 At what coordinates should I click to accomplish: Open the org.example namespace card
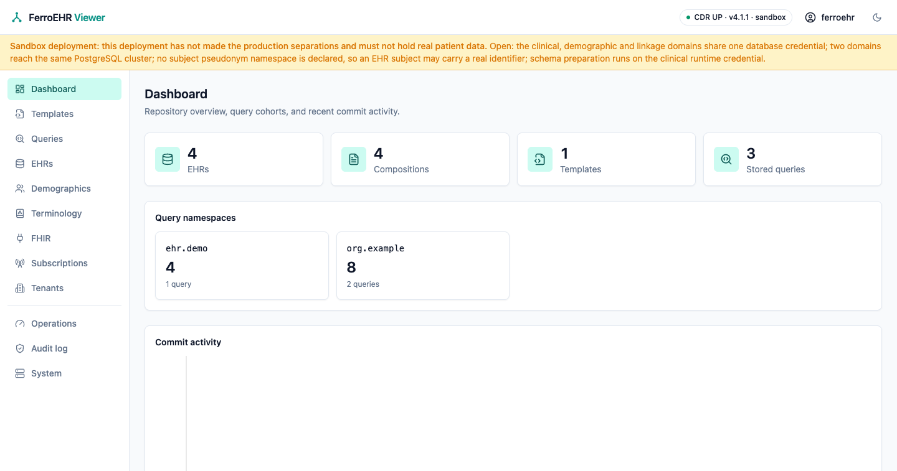pyautogui.click(x=423, y=266)
